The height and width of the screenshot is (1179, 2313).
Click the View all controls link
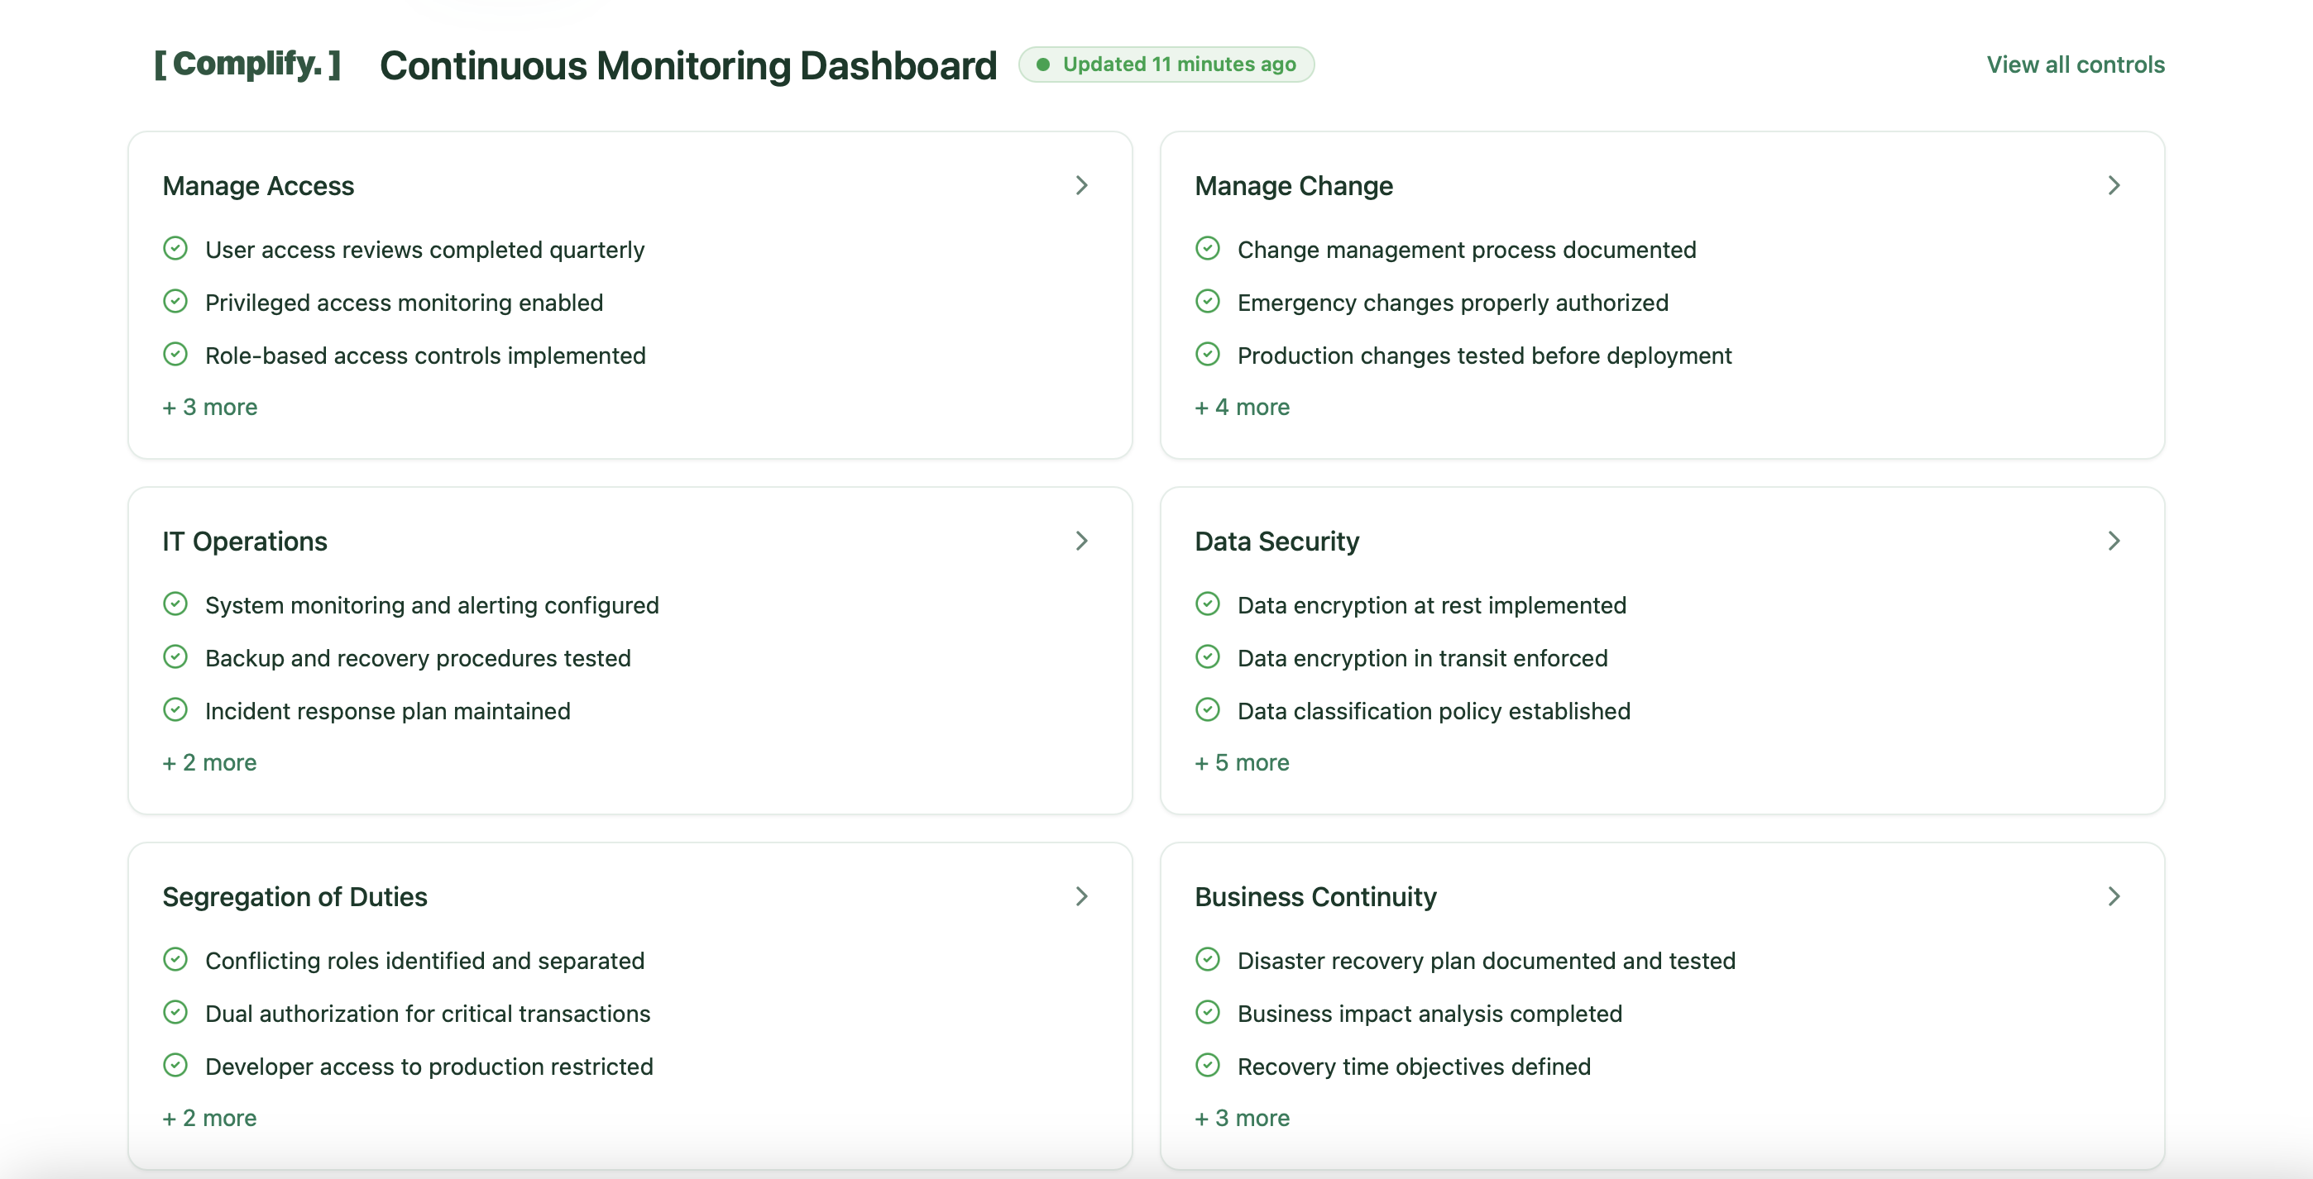(2075, 64)
